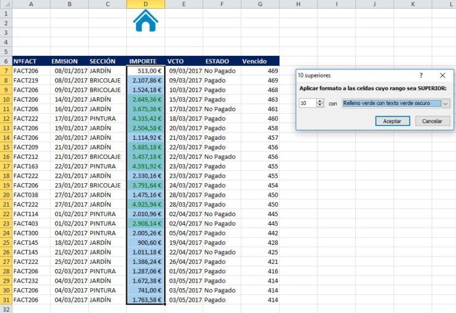Screen dimensions: 456x313
Task: Select cell with 2.107,86 €
Action: pos(145,80)
